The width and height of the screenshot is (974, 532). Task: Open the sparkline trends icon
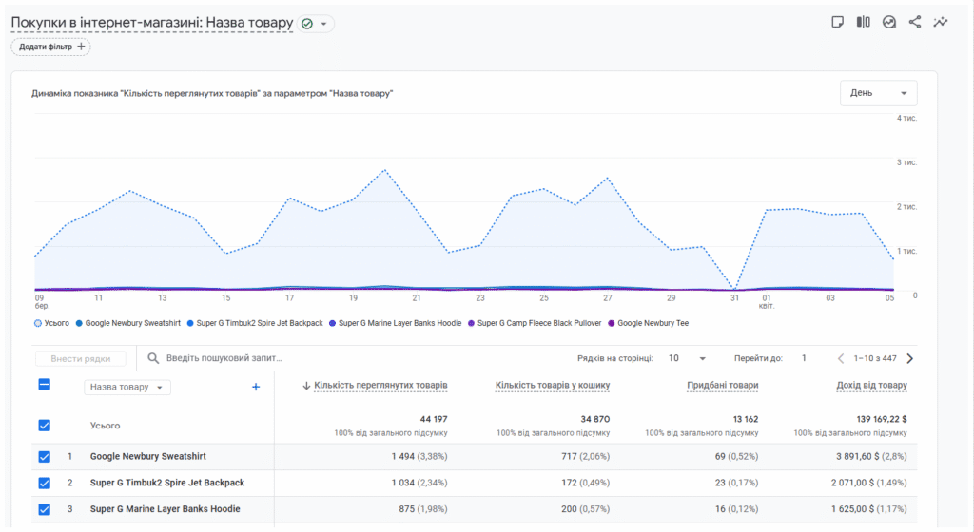941,22
